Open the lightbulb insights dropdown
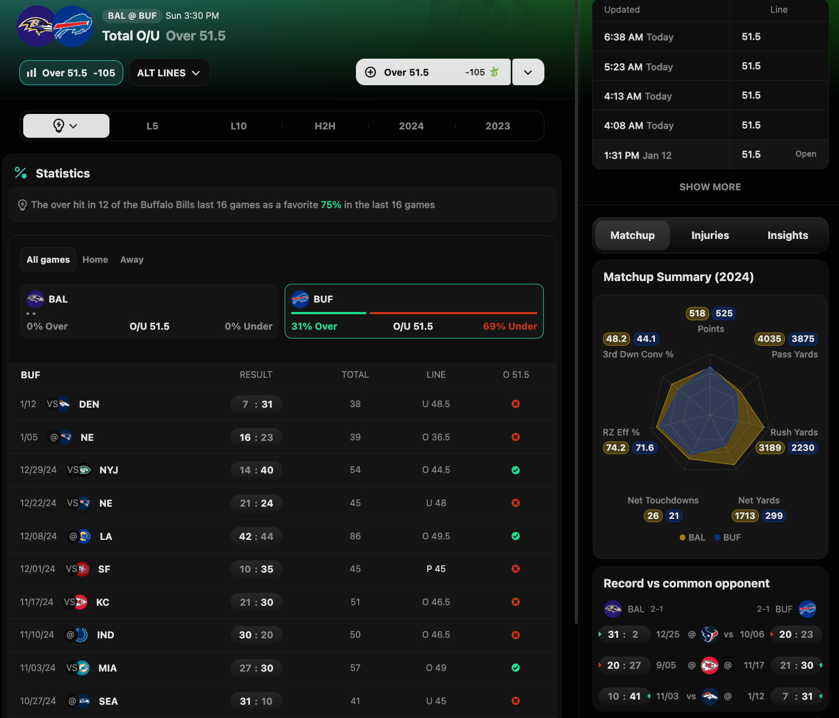Viewport: 839px width, 718px height. (66, 126)
